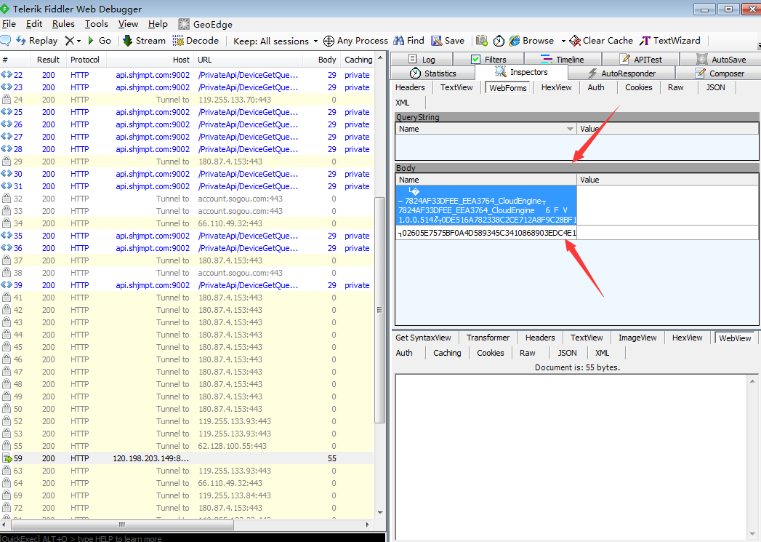Click the Remove X toolbar icon

tap(70, 41)
